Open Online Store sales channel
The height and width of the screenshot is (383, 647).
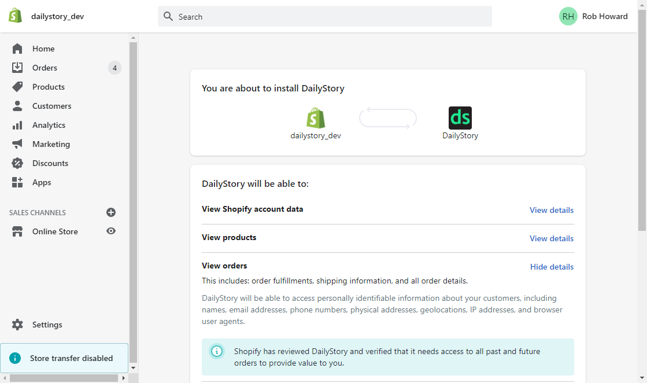coord(55,231)
